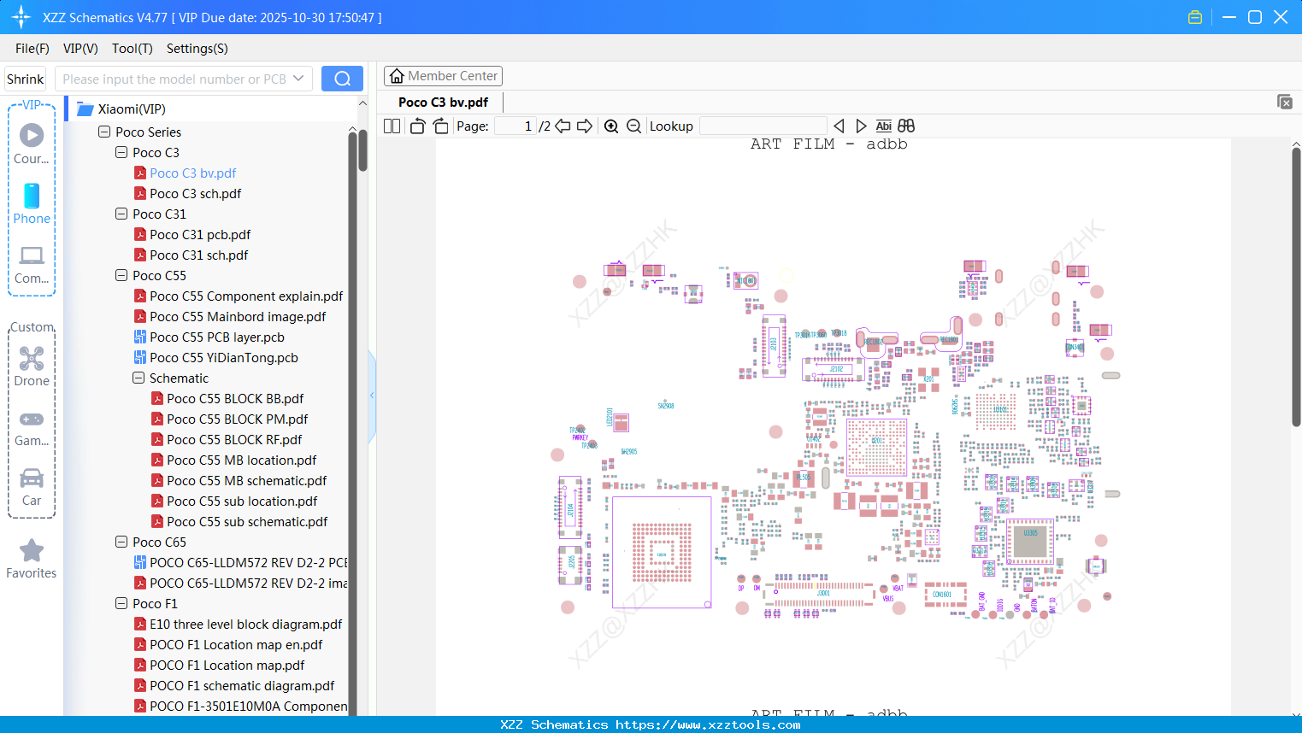Open Poco C3 bv.pdf in tree
1302x733 pixels.
(x=193, y=173)
